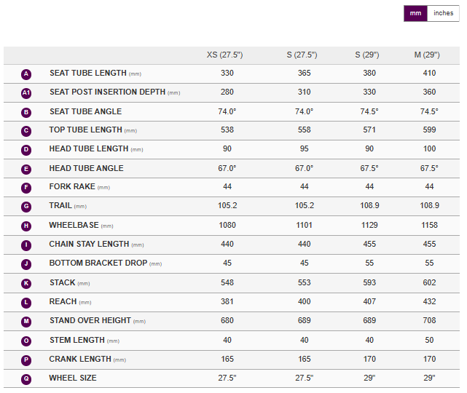467x393 pixels.
Task: Click the K stack badge icon
Action: pyautogui.click(x=26, y=283)
